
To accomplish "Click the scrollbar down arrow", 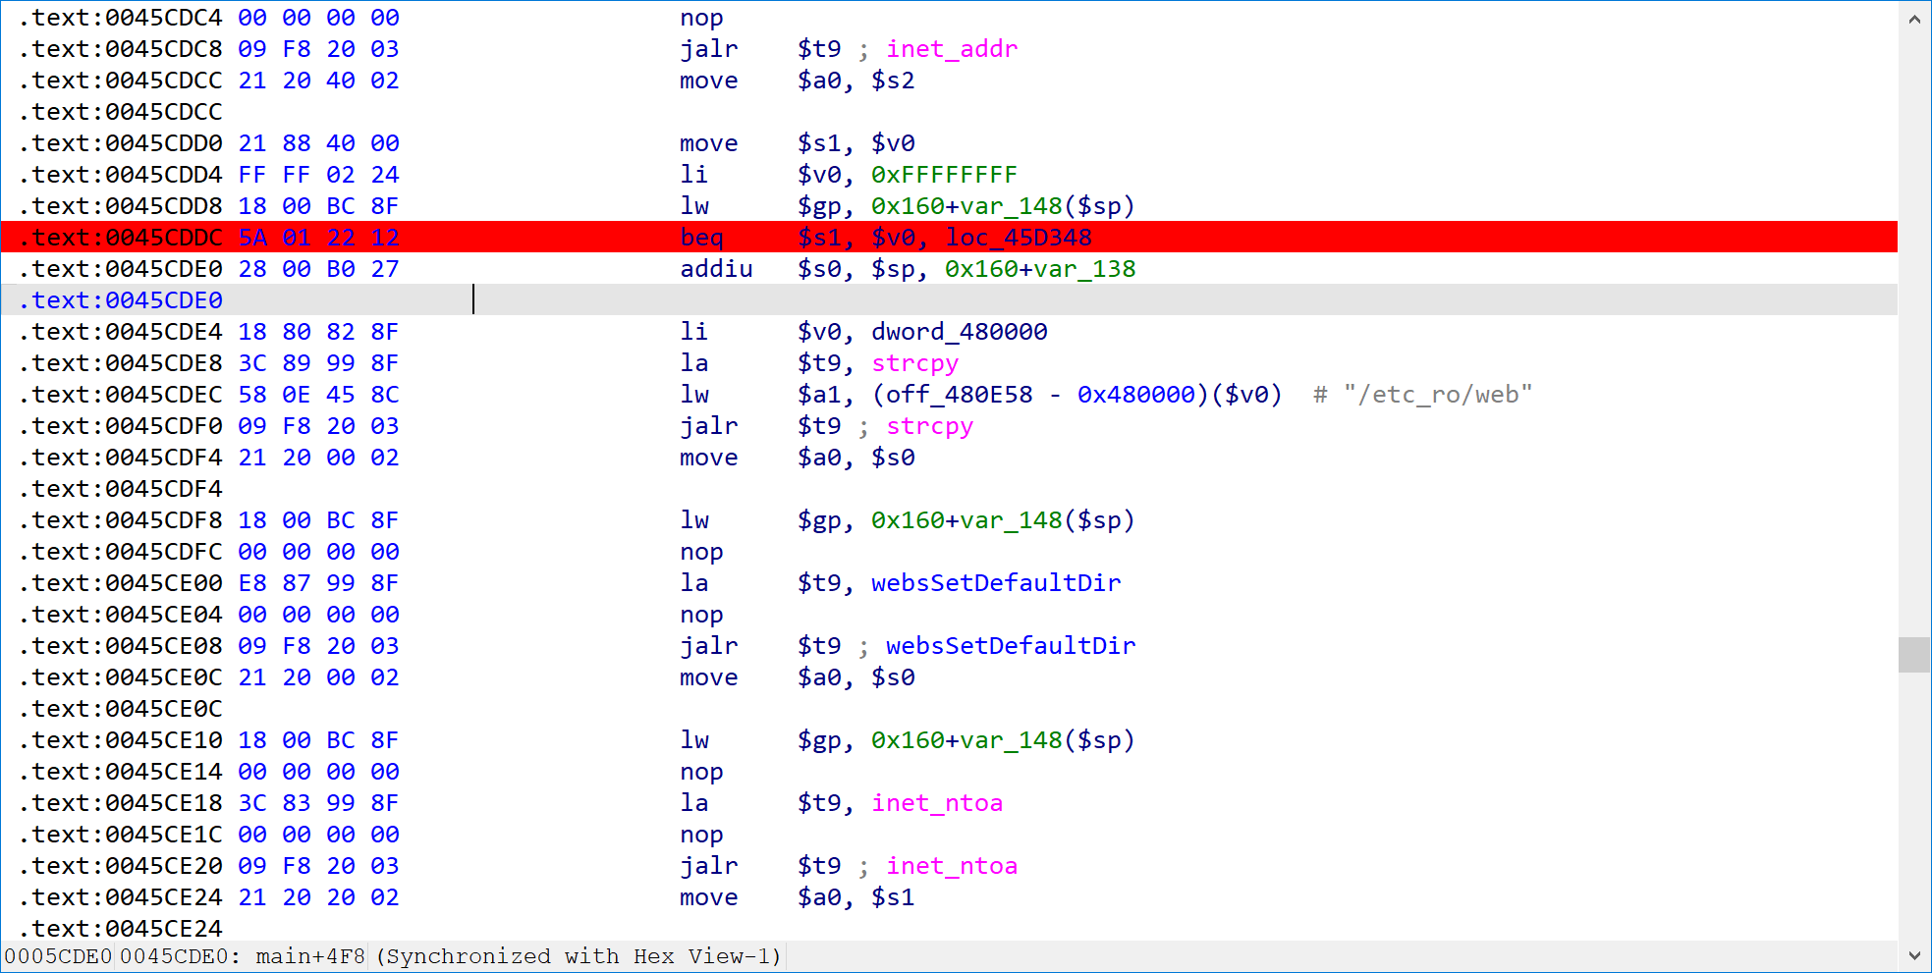I will point(1914,955).
